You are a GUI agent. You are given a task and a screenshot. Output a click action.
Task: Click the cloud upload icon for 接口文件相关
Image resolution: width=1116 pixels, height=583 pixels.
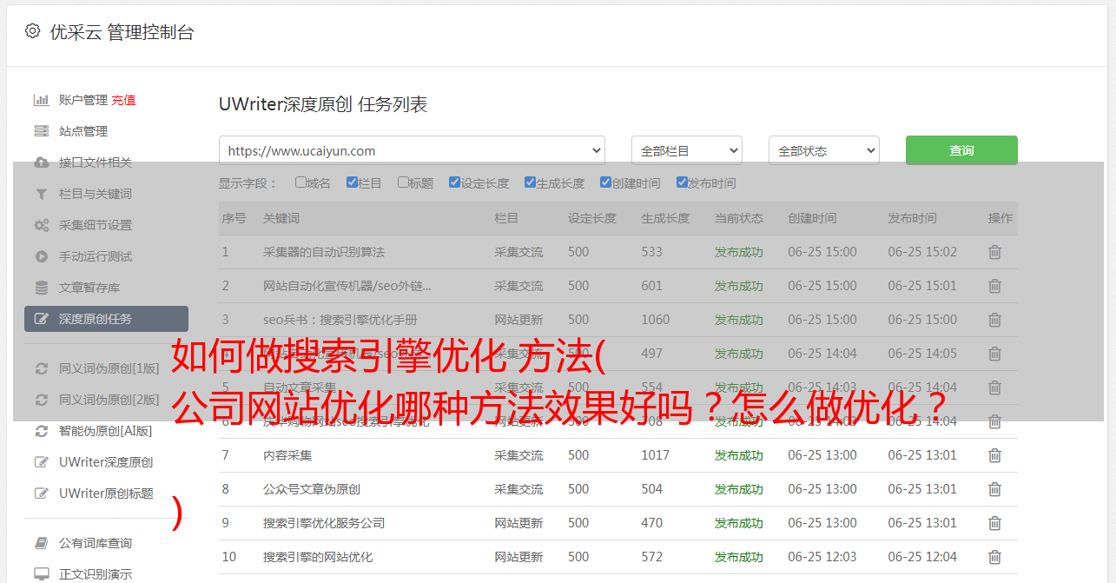click(x=41, y=162)
